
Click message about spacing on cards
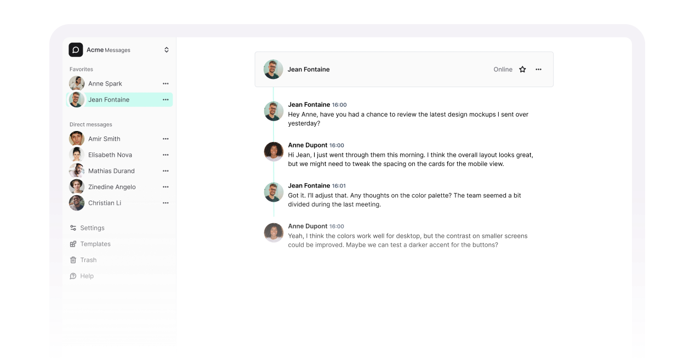pyautogui.click(x=411, y=160)
